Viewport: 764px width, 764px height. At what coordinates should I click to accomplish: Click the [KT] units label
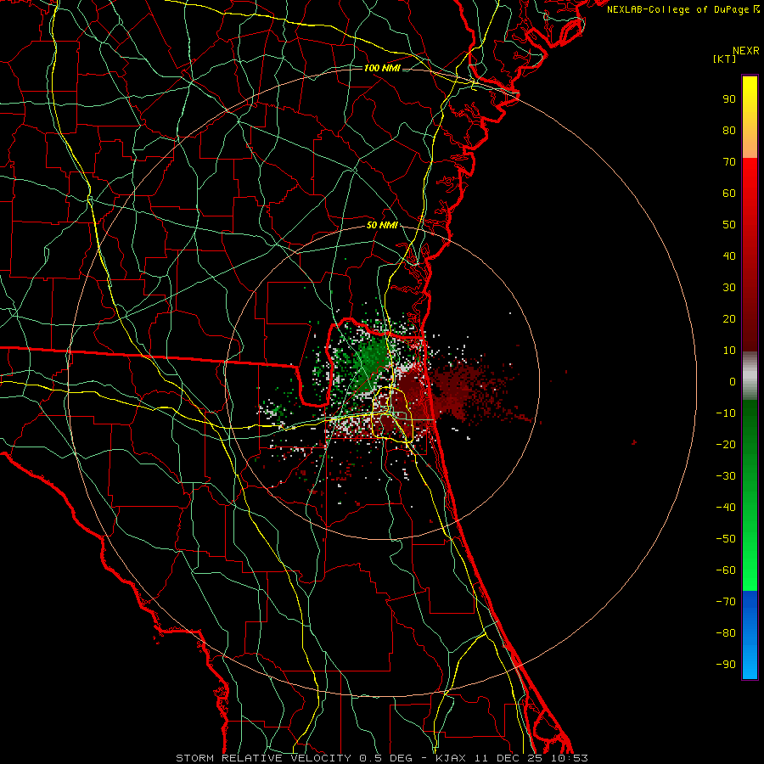[x=725, y=59]
